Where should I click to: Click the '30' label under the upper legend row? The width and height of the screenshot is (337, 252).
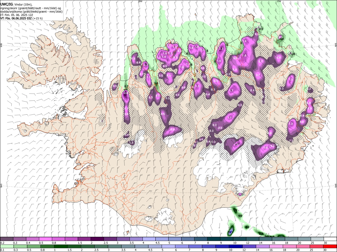[x=325, y=243]
